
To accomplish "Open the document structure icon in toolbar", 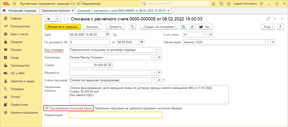I will click(x=184, y=27).
